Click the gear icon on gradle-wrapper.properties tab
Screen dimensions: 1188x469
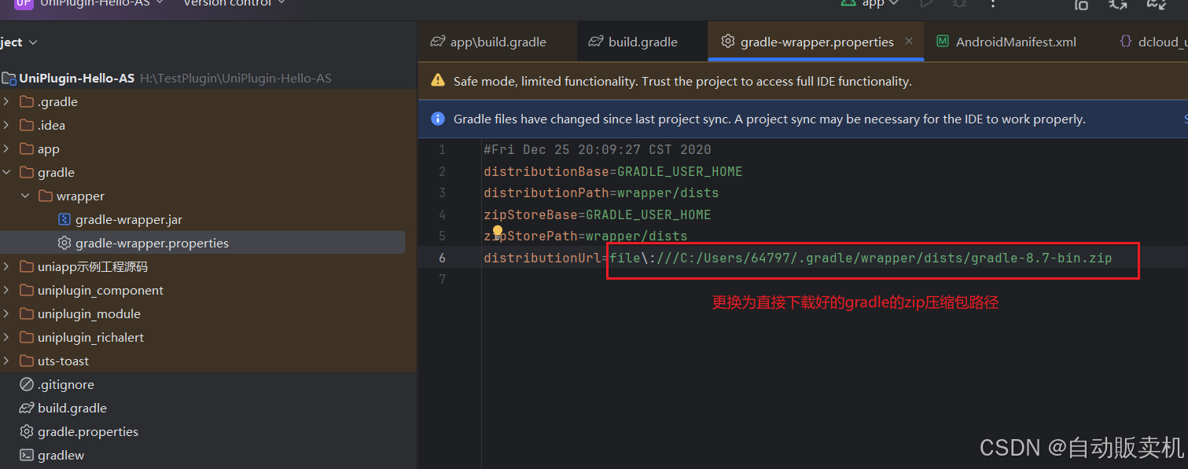click(x=728, y=42)
